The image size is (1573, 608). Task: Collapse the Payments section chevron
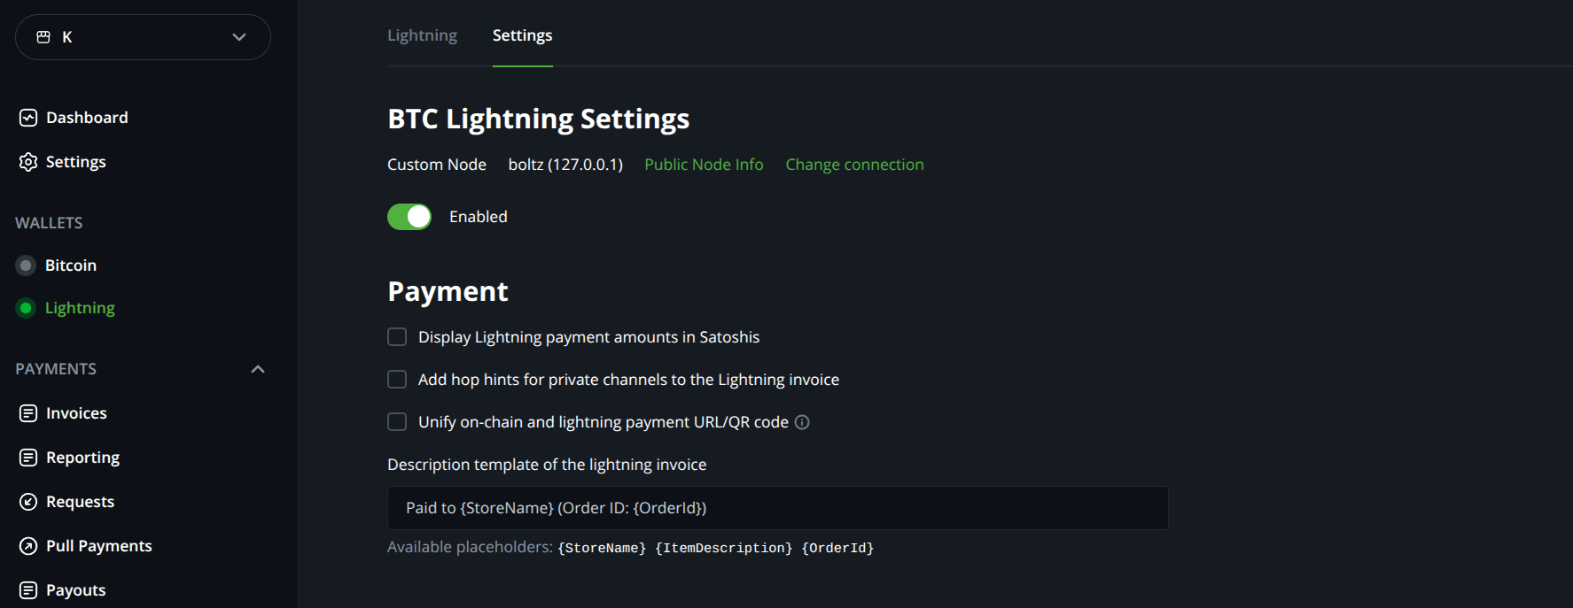tap(258, 369)
